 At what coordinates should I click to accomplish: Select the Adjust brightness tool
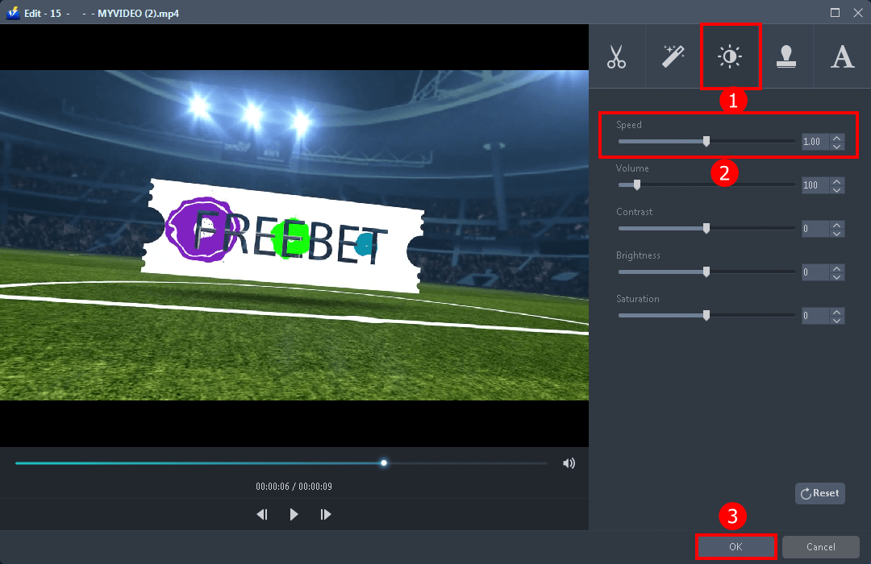(x=730, y=56)
